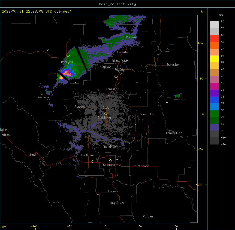Click the Drumheller label
Viewport: 235px width, 230px height.
point(174,133)
